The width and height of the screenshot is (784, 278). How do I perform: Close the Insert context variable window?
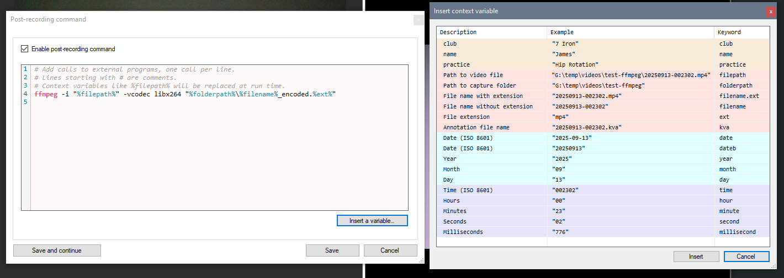click(x=770, y=11)
